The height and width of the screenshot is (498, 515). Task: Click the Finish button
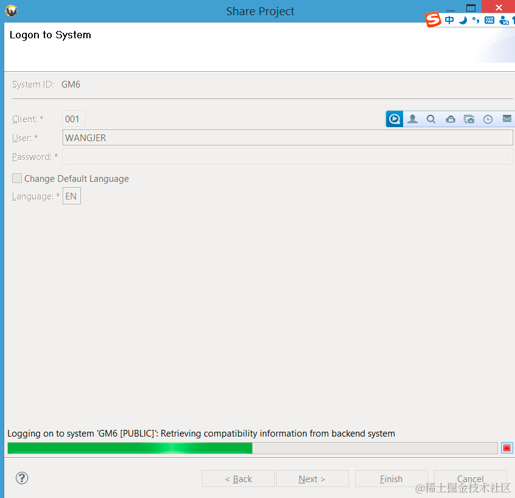click(x=391, y=479)
